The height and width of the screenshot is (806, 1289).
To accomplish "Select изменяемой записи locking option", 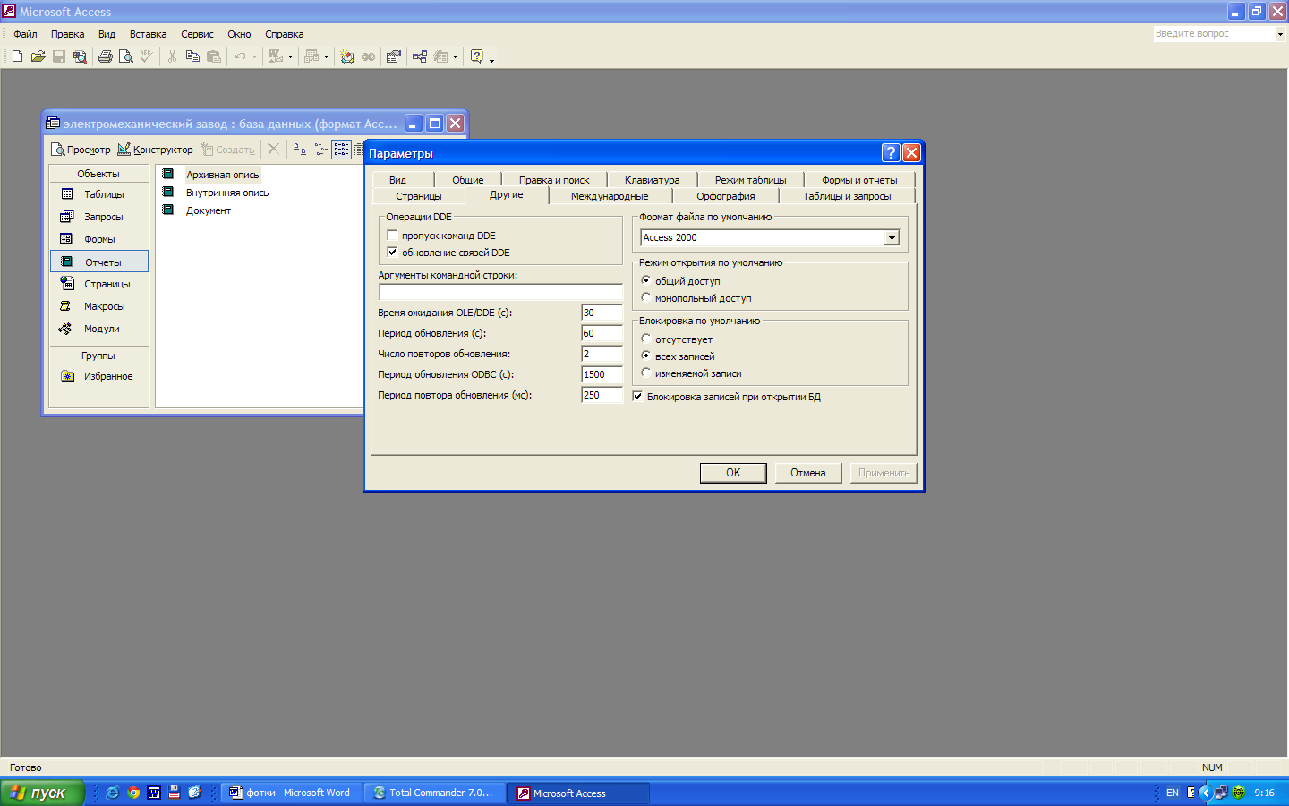I will (x=646, y=373).
